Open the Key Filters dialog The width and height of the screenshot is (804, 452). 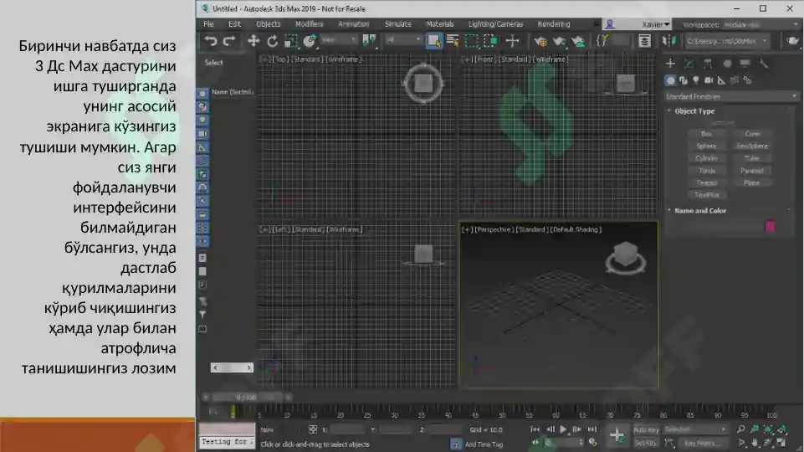[702, 443]
